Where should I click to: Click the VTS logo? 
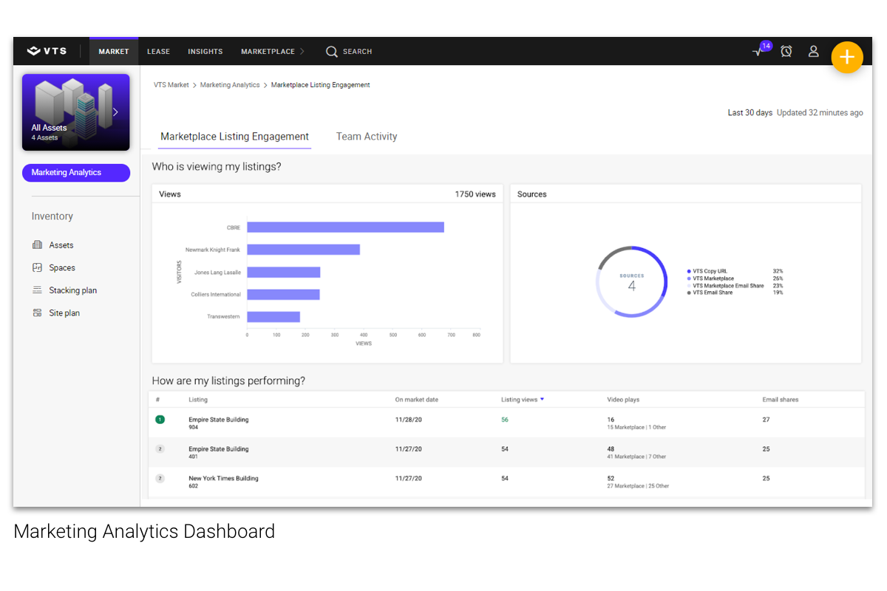(47, 51)
